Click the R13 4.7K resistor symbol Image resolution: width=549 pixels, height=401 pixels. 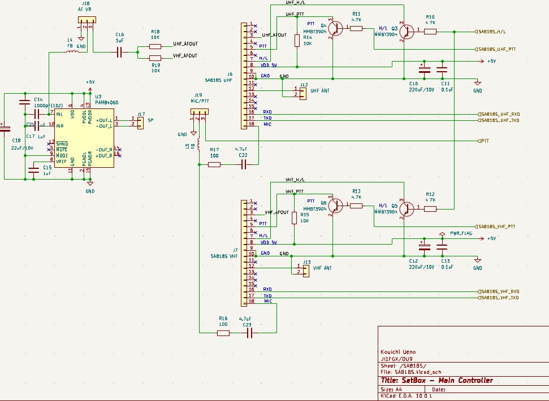coord(356,206)
